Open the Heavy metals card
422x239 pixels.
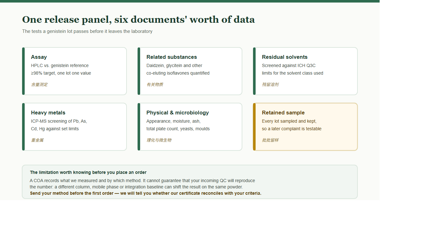pos(74,127)
